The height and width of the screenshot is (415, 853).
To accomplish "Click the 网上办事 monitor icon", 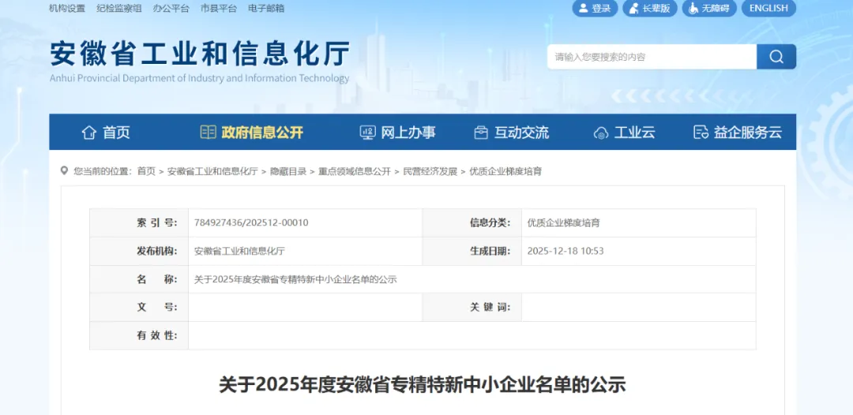I will point(367,133).
